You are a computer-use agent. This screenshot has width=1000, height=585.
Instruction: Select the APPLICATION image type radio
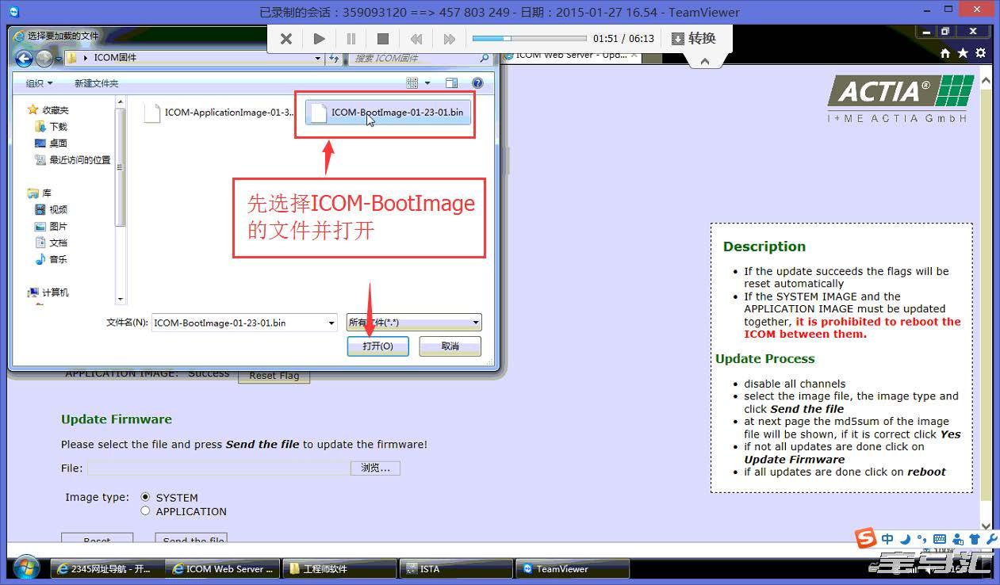pos(145,511)
